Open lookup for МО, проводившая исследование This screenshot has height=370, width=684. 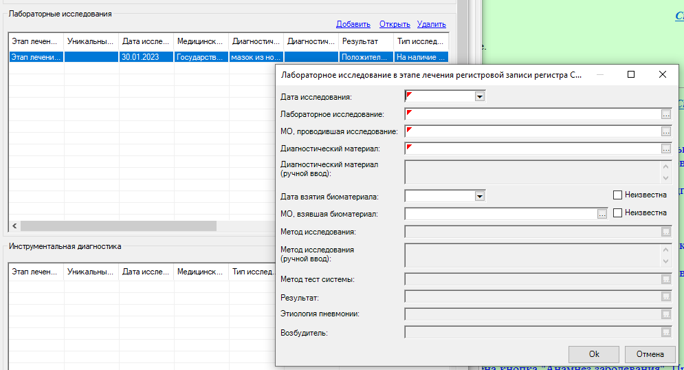665,131
